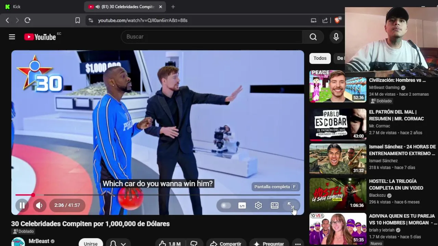Click the video title 30 Celebridades Compiten
The height and width of the screenshot is (246, 438).
[x=90, y=224]
